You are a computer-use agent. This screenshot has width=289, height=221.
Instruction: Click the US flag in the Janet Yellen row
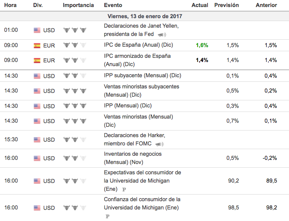coord(37,30)
